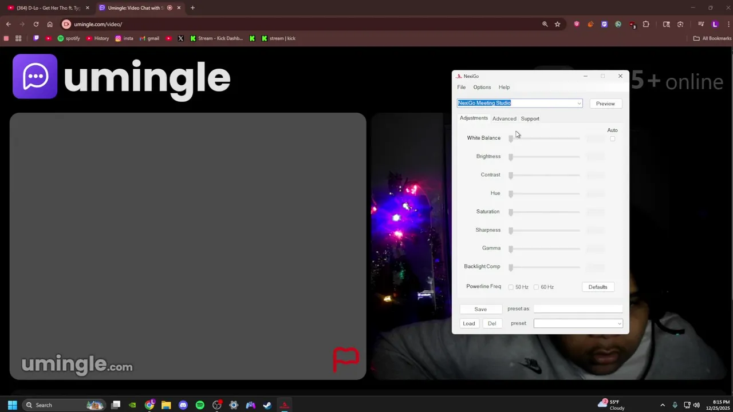
Task: Open the NVIDIA app from the taskbar
Action: point(132,405)
